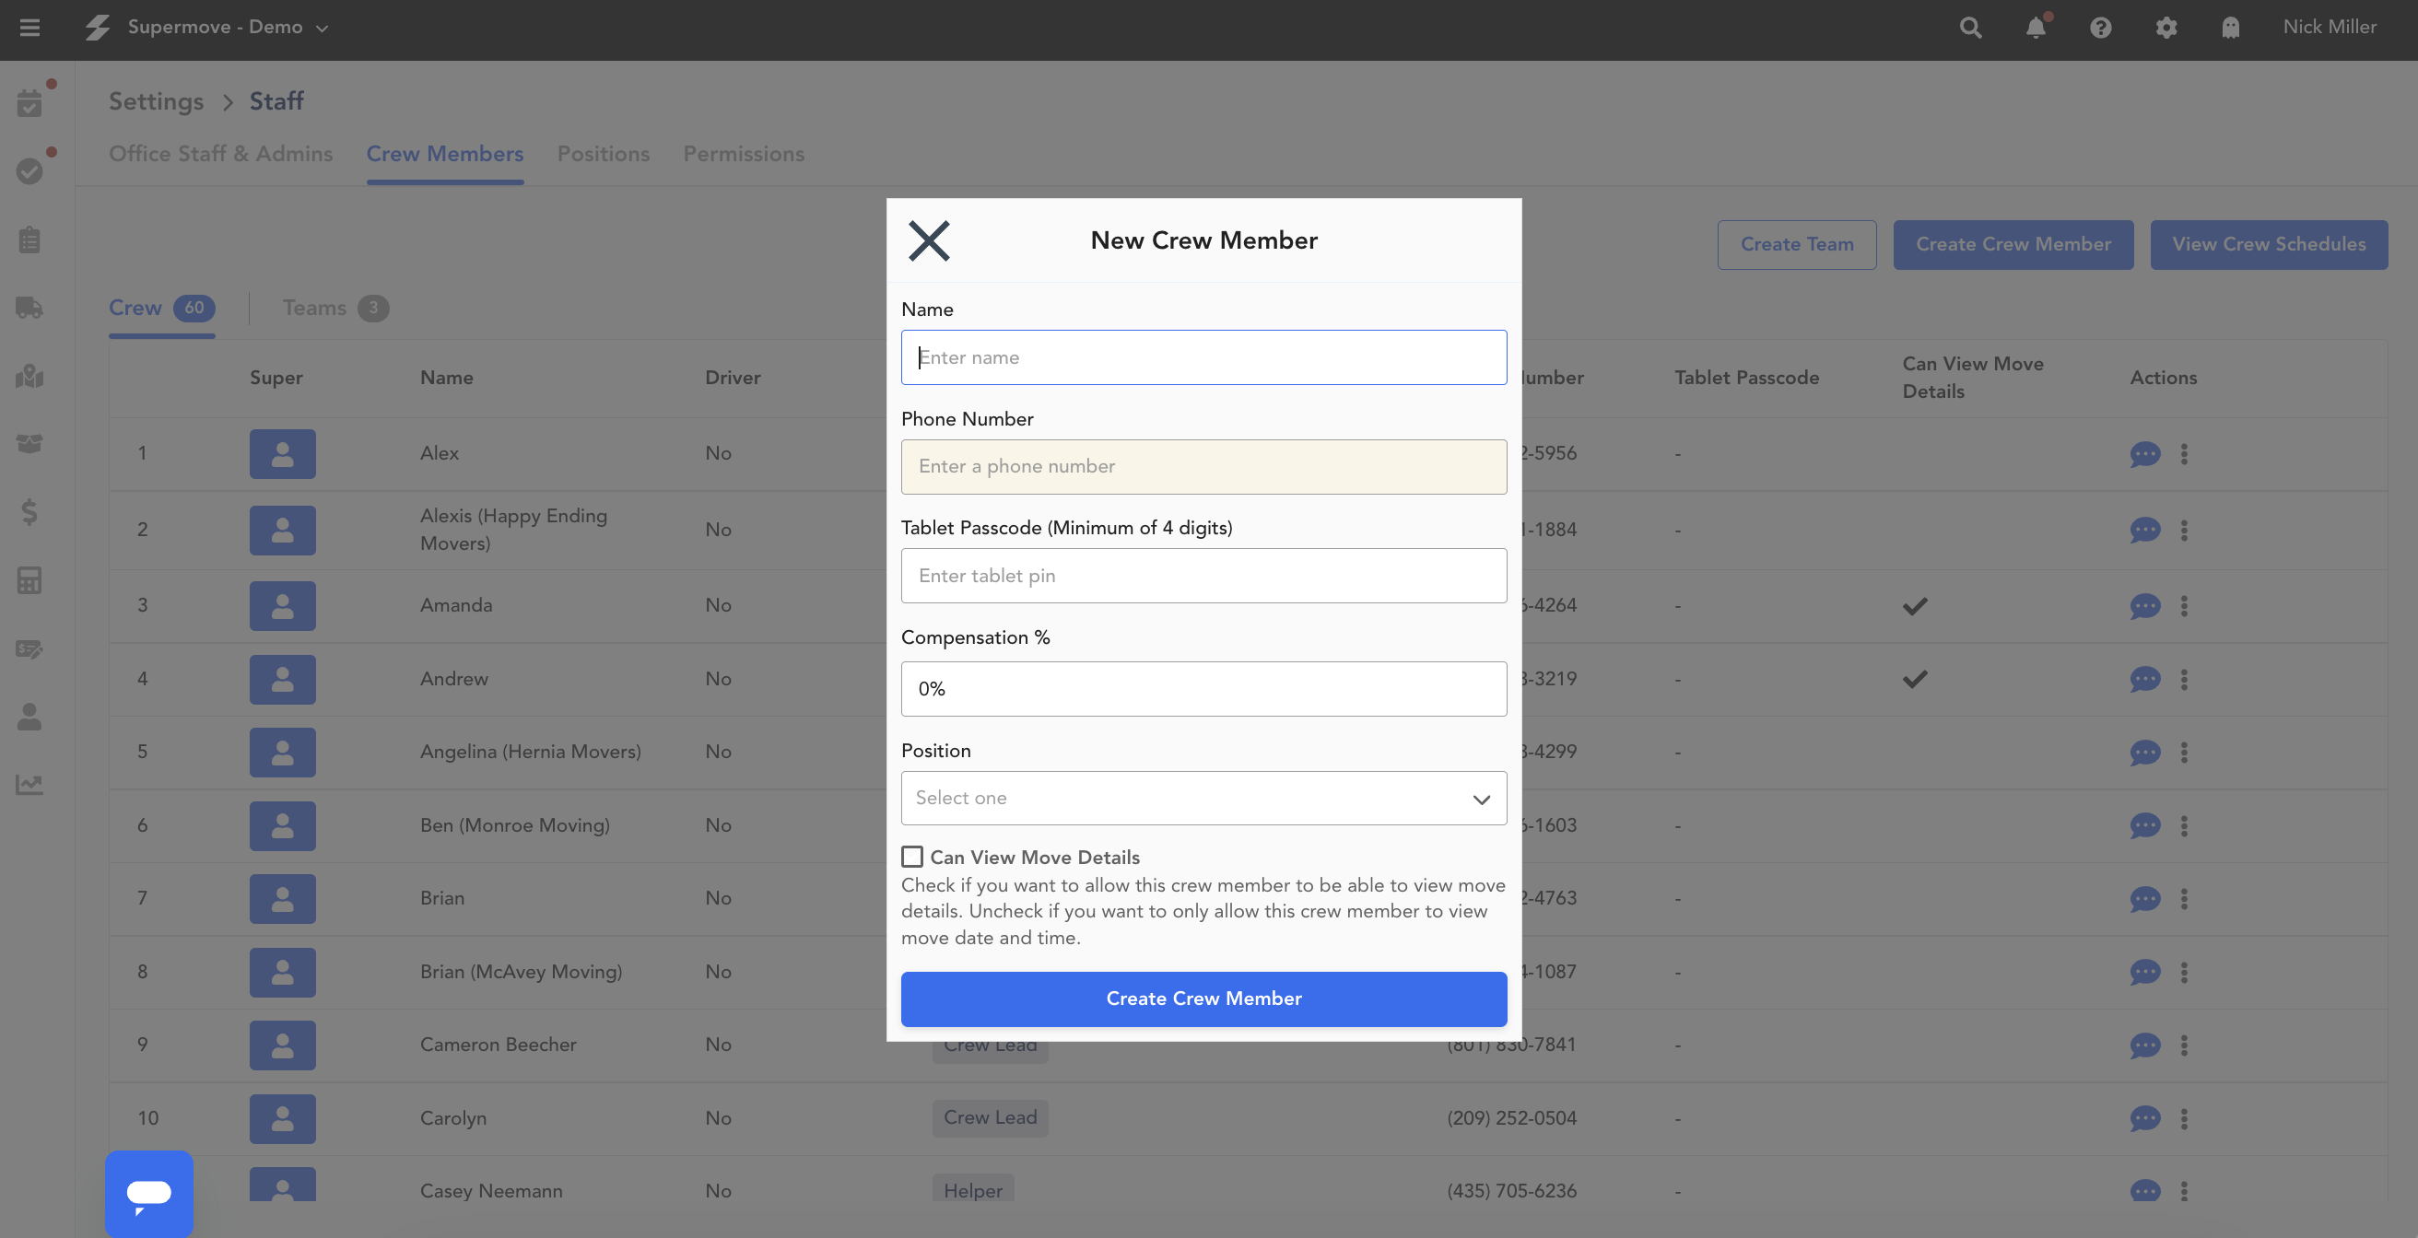Adjust the Compensation percentage field value
This screenshot has height=1238, width=2418.
pyautogui.click(x=1203, y=688)
